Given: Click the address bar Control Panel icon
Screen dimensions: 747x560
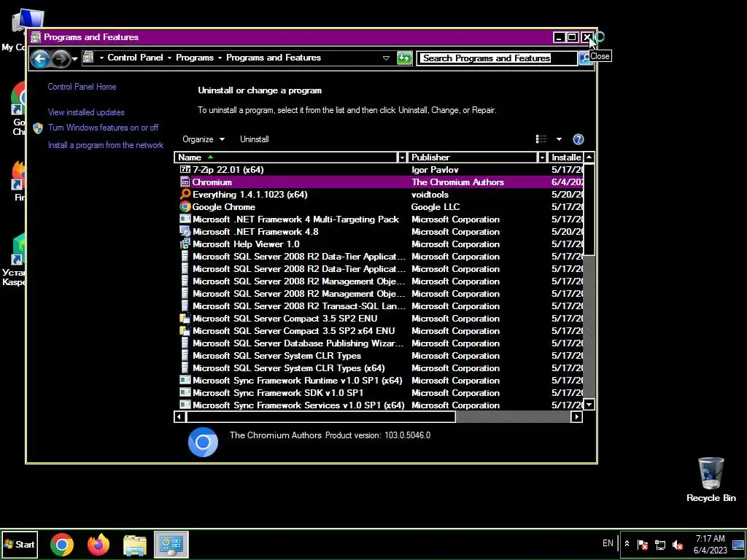Looking at the screenshot, I should tap(88, 58).
